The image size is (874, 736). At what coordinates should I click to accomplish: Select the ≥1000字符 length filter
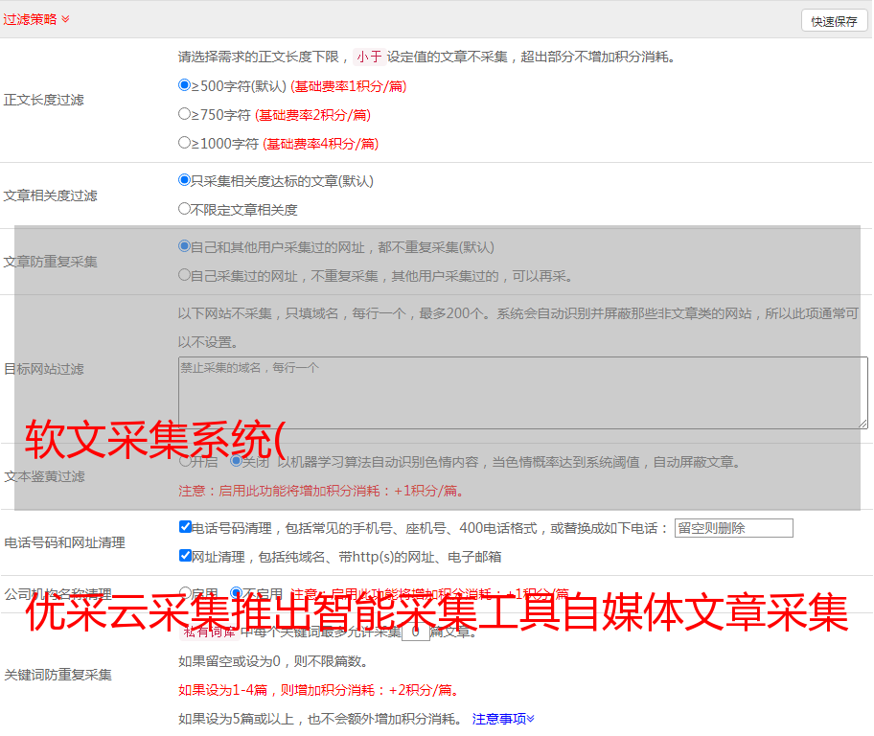click(x=185, y=143)
